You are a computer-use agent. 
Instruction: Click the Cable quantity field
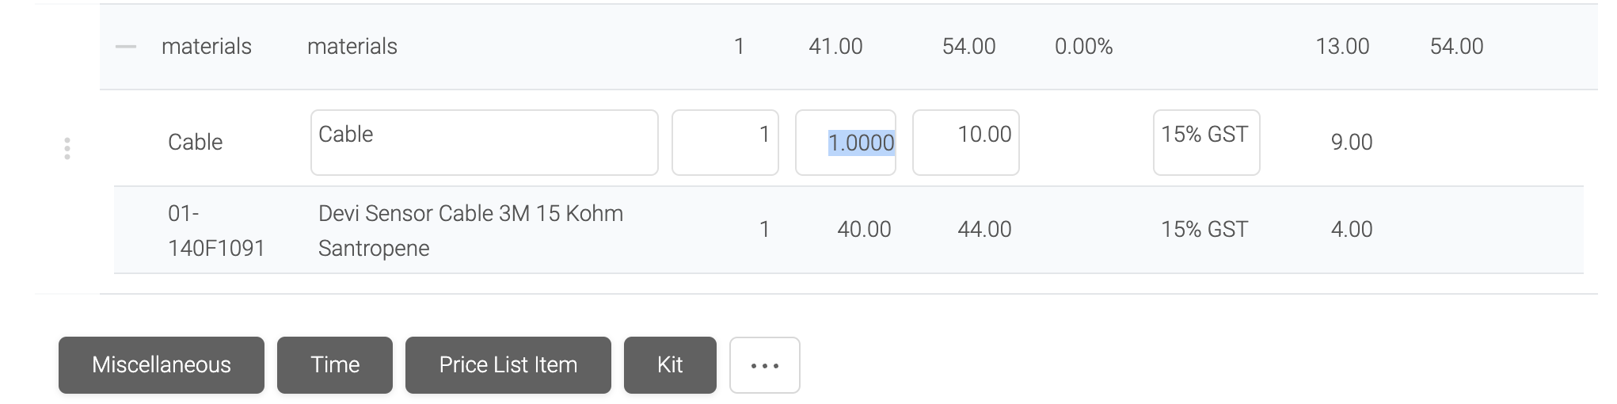725,143
